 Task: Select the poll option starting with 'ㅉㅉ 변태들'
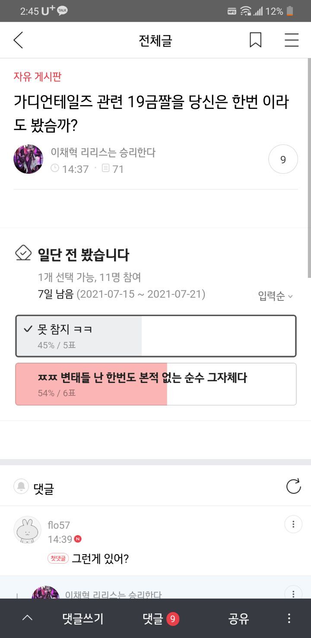[x=155, y=384]
